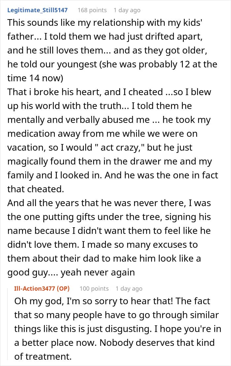
Task: Open the Ill-Action3477 user profile
Action: pos(35,288)
